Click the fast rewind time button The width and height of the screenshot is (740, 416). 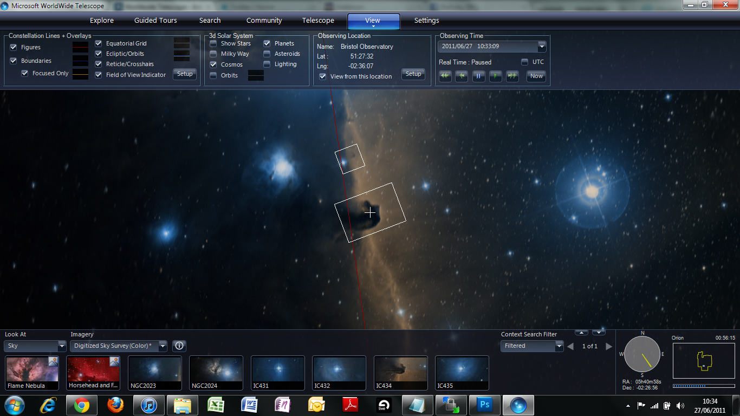click(445, 76)
